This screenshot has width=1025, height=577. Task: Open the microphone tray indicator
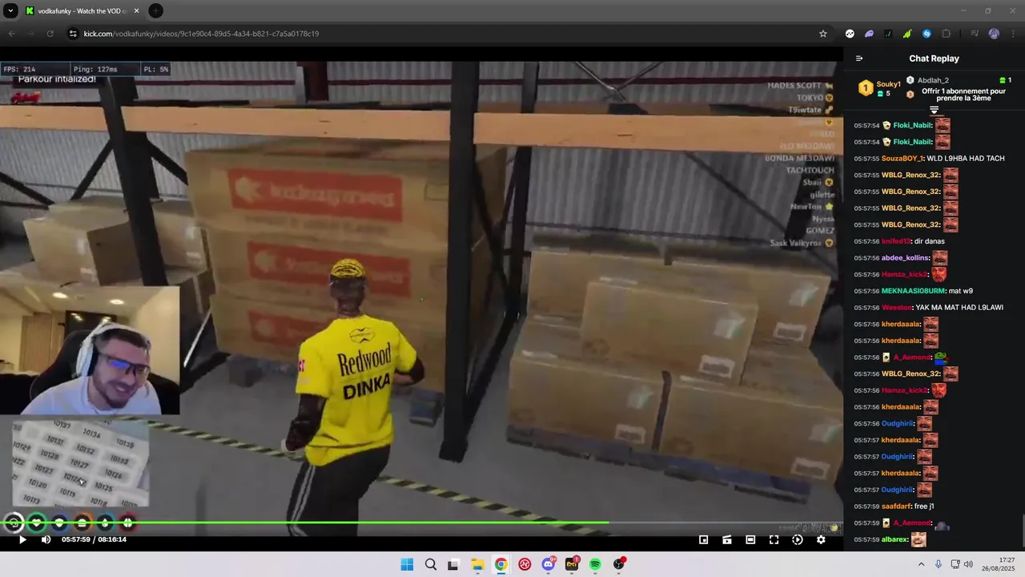click(939, 564)
